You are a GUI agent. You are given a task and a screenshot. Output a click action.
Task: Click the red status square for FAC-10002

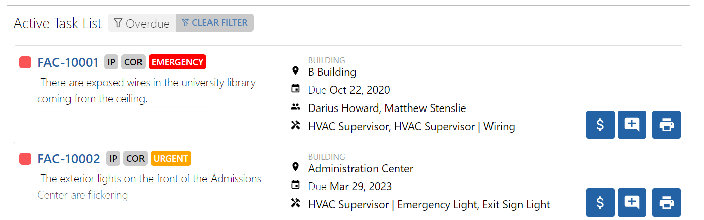25,159
